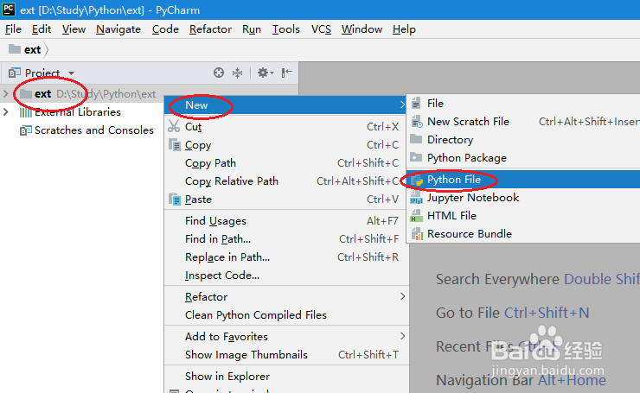Select Find Usages in context menu
The height and width of the screenshot is (393, 640).
point(286,221)
